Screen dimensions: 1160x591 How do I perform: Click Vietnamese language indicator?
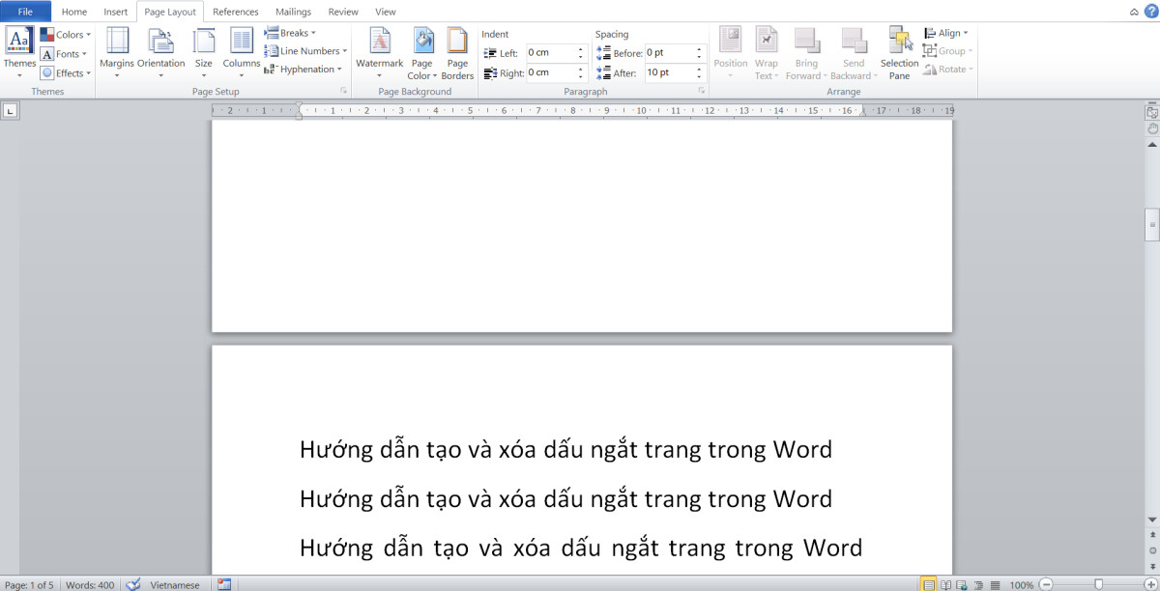(x=175, y=584)
